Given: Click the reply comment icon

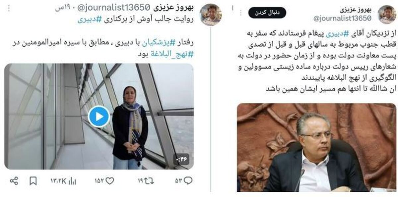Looking at the screenshot, I should 188,181.
